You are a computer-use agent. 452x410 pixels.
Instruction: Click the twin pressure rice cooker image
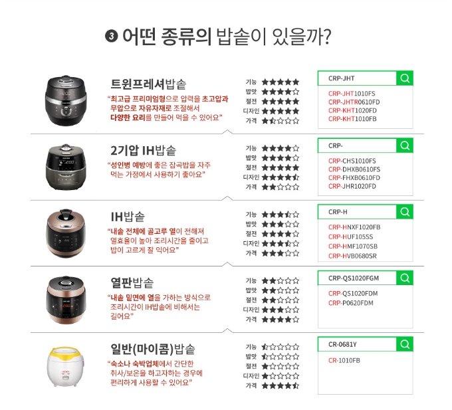pos(66,100)
